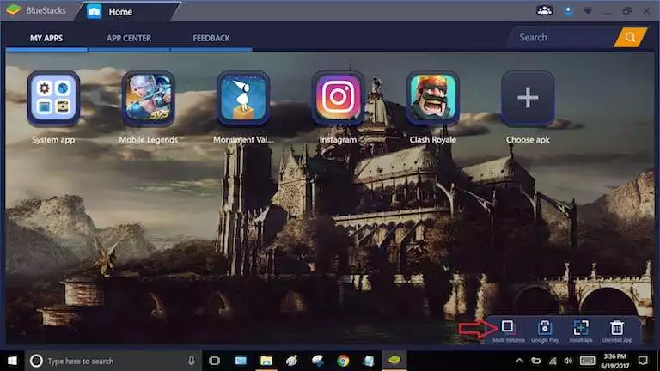Open Monument Valley app
Screen dimensions: 660x371
click(243, 99)
